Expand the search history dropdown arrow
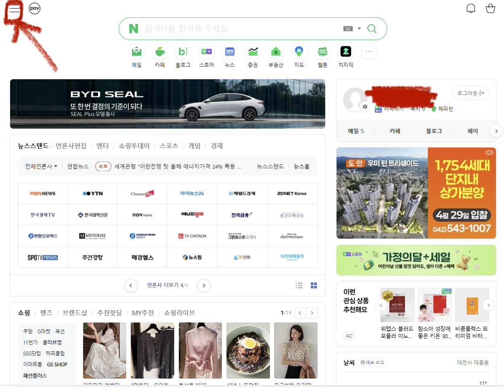The image size is (504, 387). [x=359, y=28]
